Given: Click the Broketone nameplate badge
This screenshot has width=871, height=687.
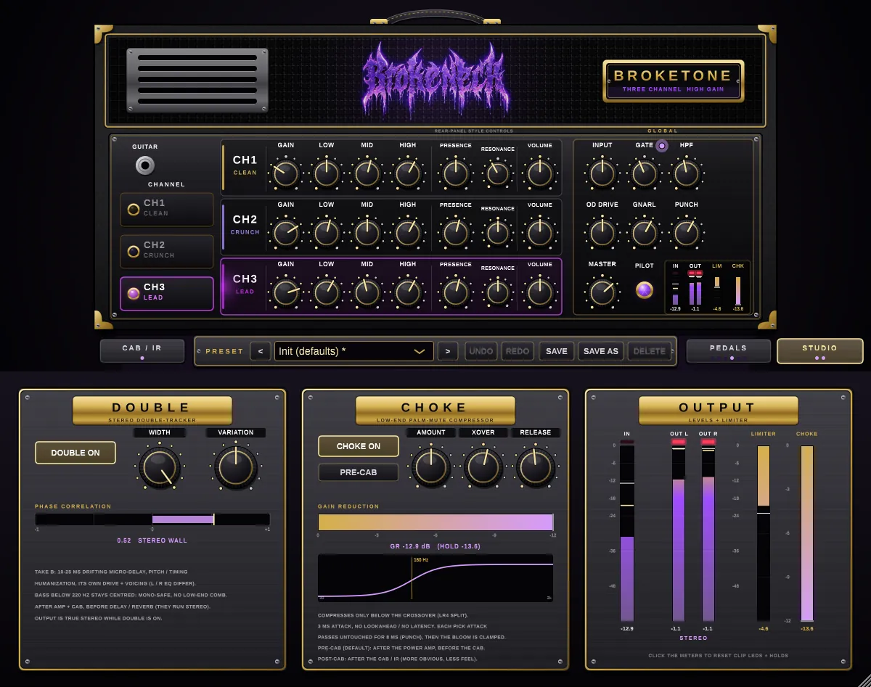Looking at the screenshot, I should click(674, 81).
